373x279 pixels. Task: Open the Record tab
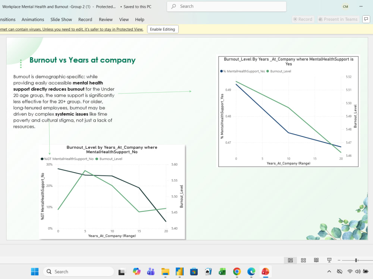(85, 19)
